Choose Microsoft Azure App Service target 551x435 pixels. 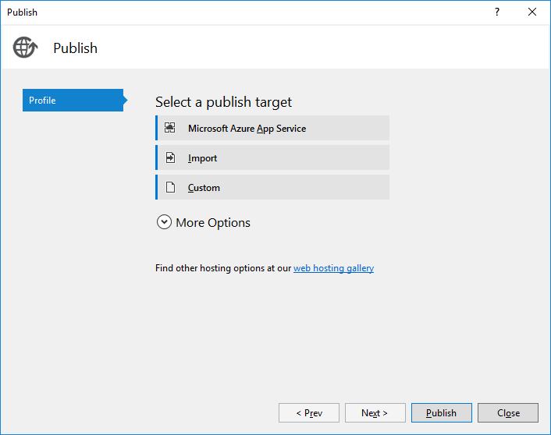click(x=247, y=129)
